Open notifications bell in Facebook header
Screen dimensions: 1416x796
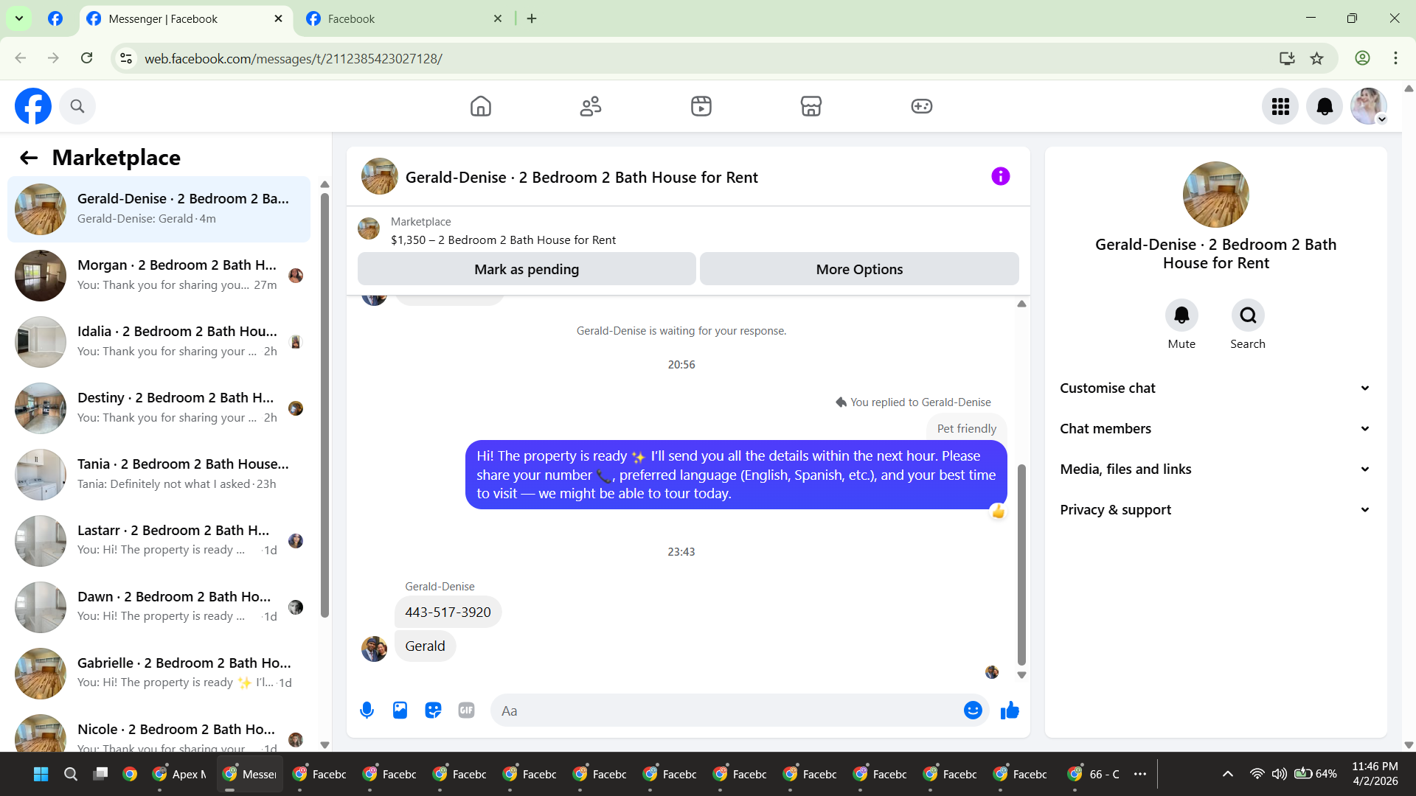1325,106
